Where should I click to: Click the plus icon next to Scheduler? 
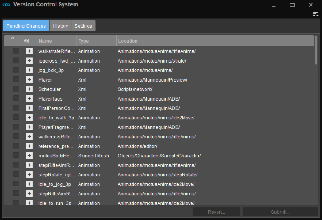[29, 89]
